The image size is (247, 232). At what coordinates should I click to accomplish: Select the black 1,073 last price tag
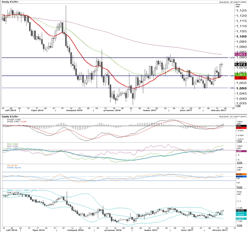click(x=240, y=65)
